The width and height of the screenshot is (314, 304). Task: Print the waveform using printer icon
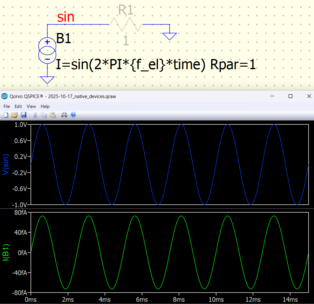(x=64, y=115)
